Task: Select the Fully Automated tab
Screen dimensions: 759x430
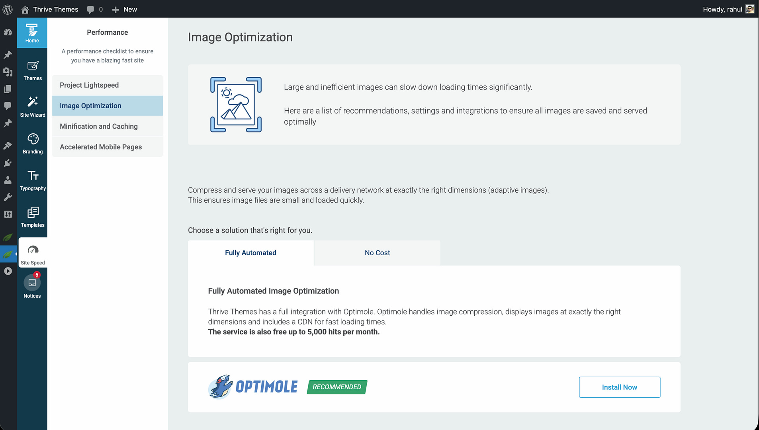Action: (x=250, y=253)
